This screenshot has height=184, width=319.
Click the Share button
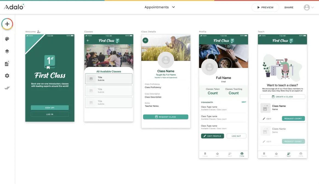pyautogui.click(x=289, y=7)
